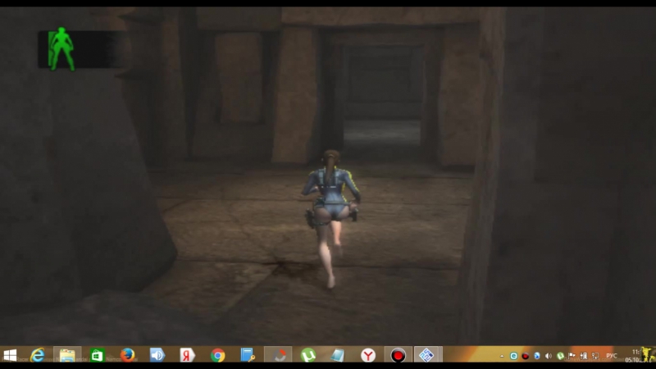
Task: Launch Yandex Browser white Y icon
Action: tap(368, 356)
